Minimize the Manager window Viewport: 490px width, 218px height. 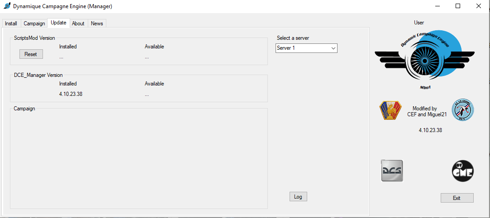point(438,6)
